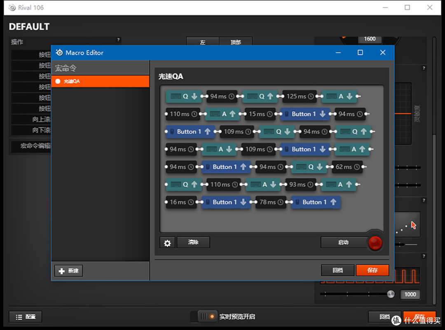Click the macro name 光速QA title
Viewport: 445px width, 330px height.
171,77
